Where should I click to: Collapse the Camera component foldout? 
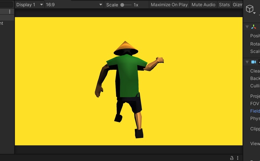247,62
